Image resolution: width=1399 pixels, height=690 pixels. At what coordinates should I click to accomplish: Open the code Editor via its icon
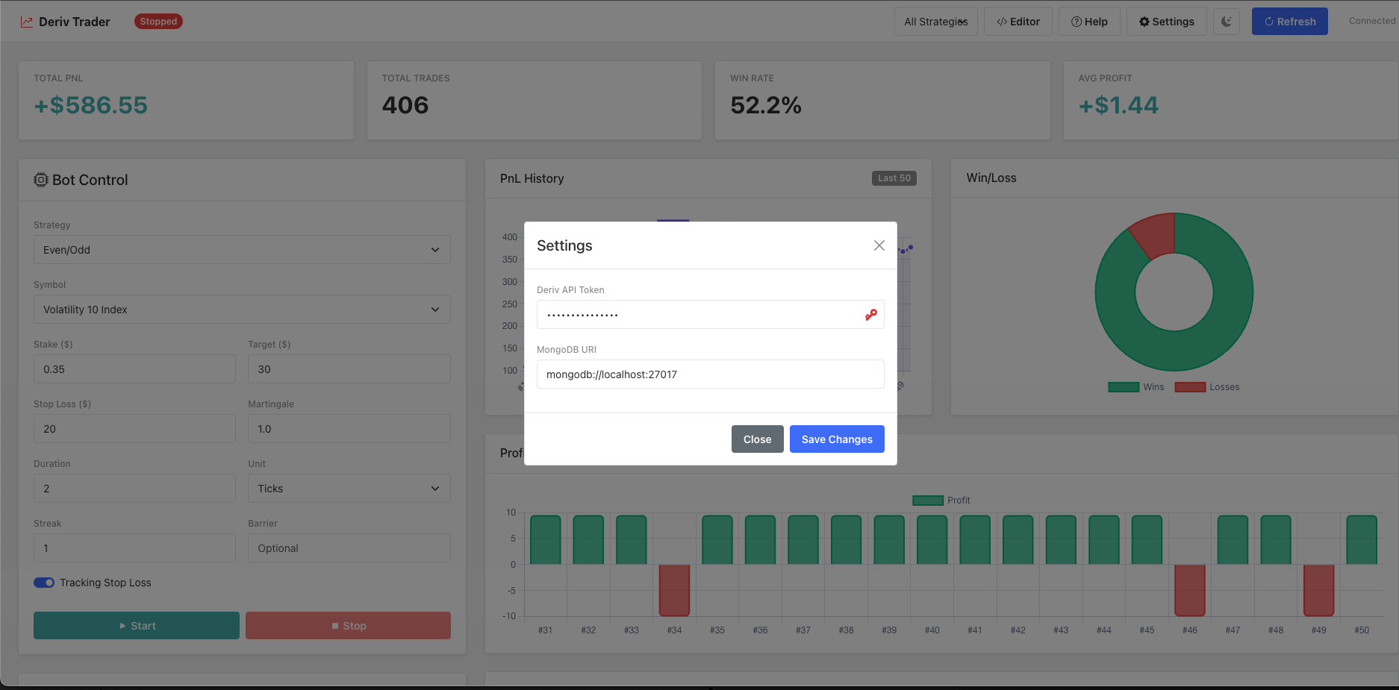pos(1003,21)
